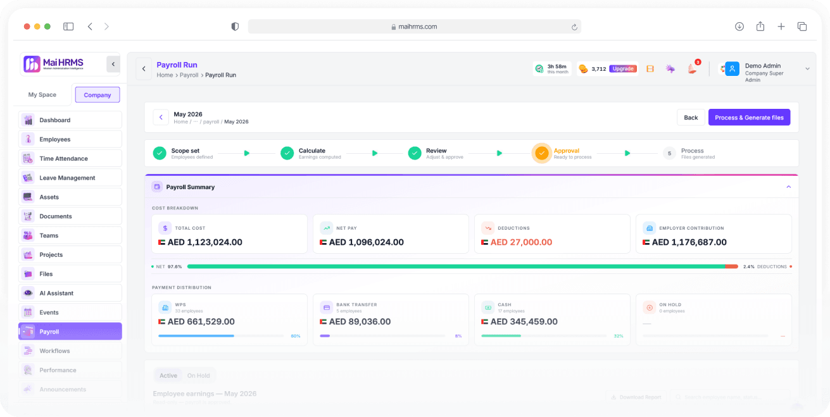This screenshot has width=830, height=417.
Task: Click the AED 1,123,024.00 total cost value
Action: pos(205,242)
